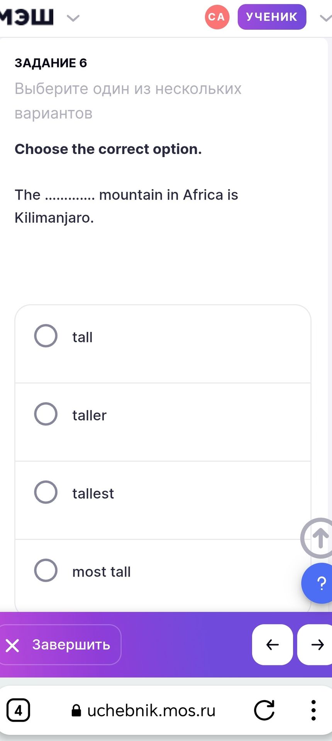Open the CA user avatar
Image resolution: width=332 pixels, height=741 pixels.
[x=217, y=17]
